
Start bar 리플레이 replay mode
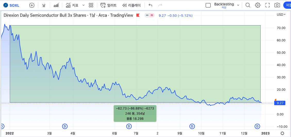[x=131, y=5]
